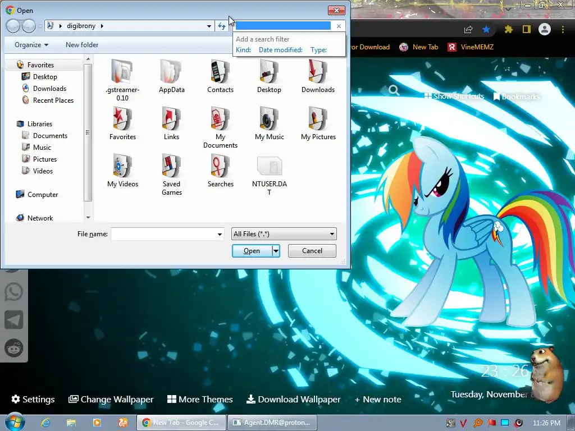Open the Open button split arrow

(276, 251)
